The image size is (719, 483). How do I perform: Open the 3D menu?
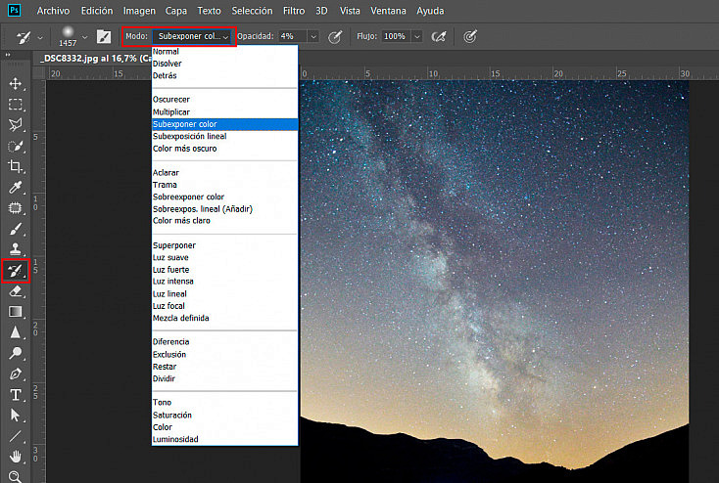[321, 11]
